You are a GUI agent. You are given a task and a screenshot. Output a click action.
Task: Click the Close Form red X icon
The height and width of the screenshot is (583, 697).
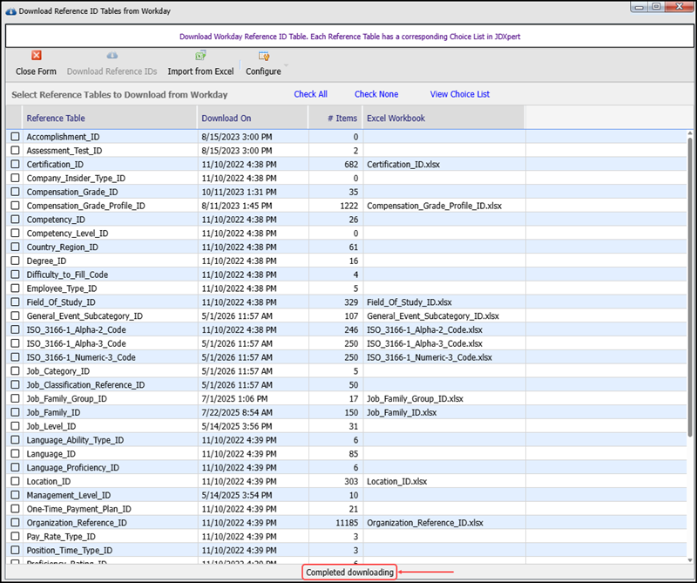37,55
